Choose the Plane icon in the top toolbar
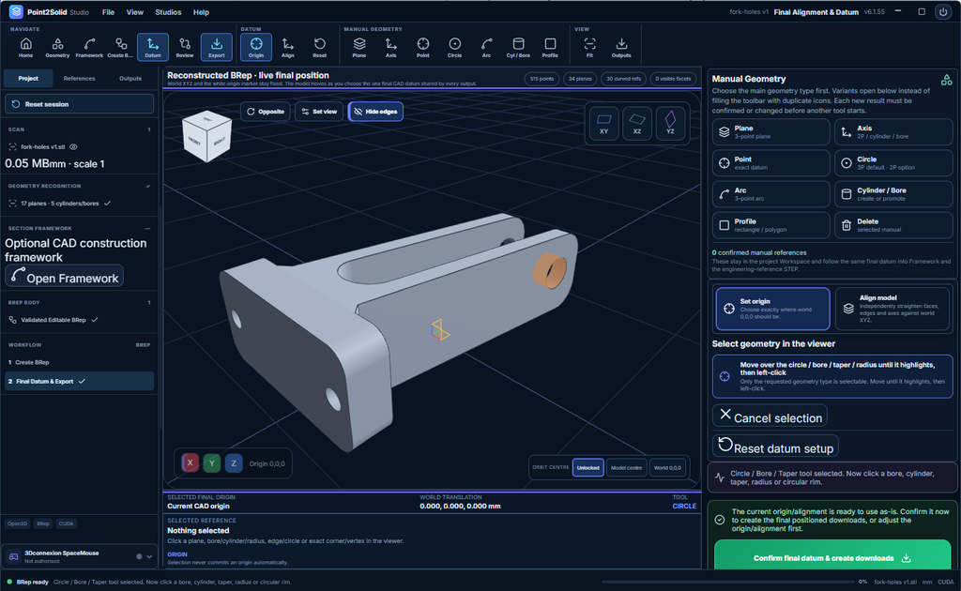 pyautogui.click(x=359, y=47)
